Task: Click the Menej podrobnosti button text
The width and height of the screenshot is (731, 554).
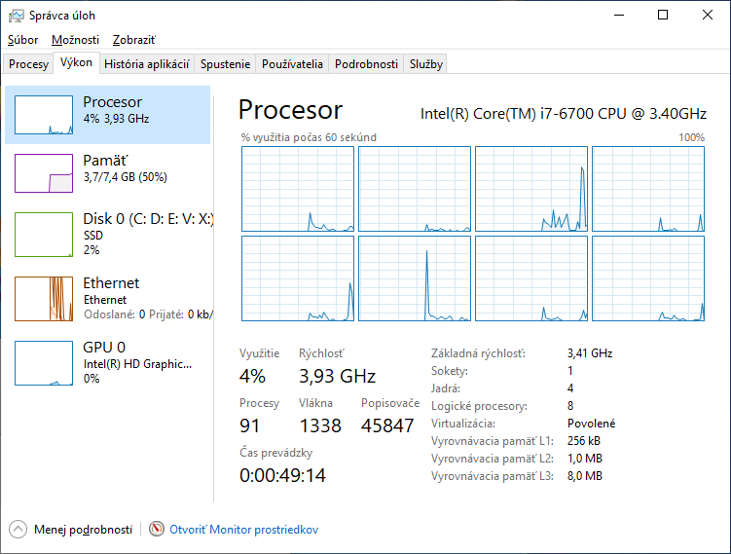Action: tap(83, 530)
